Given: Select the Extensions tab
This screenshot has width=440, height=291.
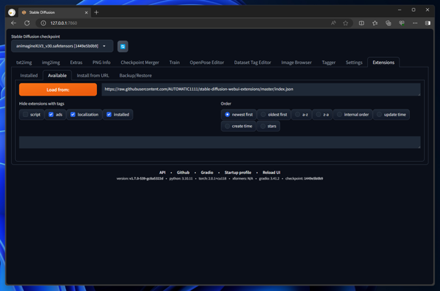Looking at the screenshot, I should point(384,63).
